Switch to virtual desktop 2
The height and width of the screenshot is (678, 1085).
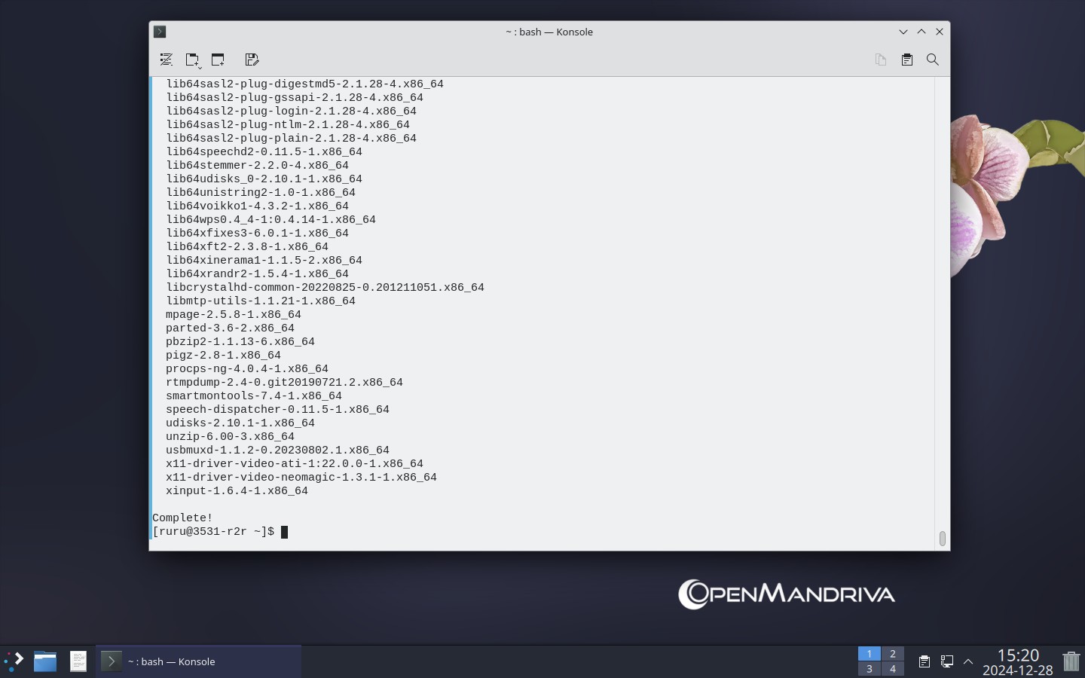[892, 654]
